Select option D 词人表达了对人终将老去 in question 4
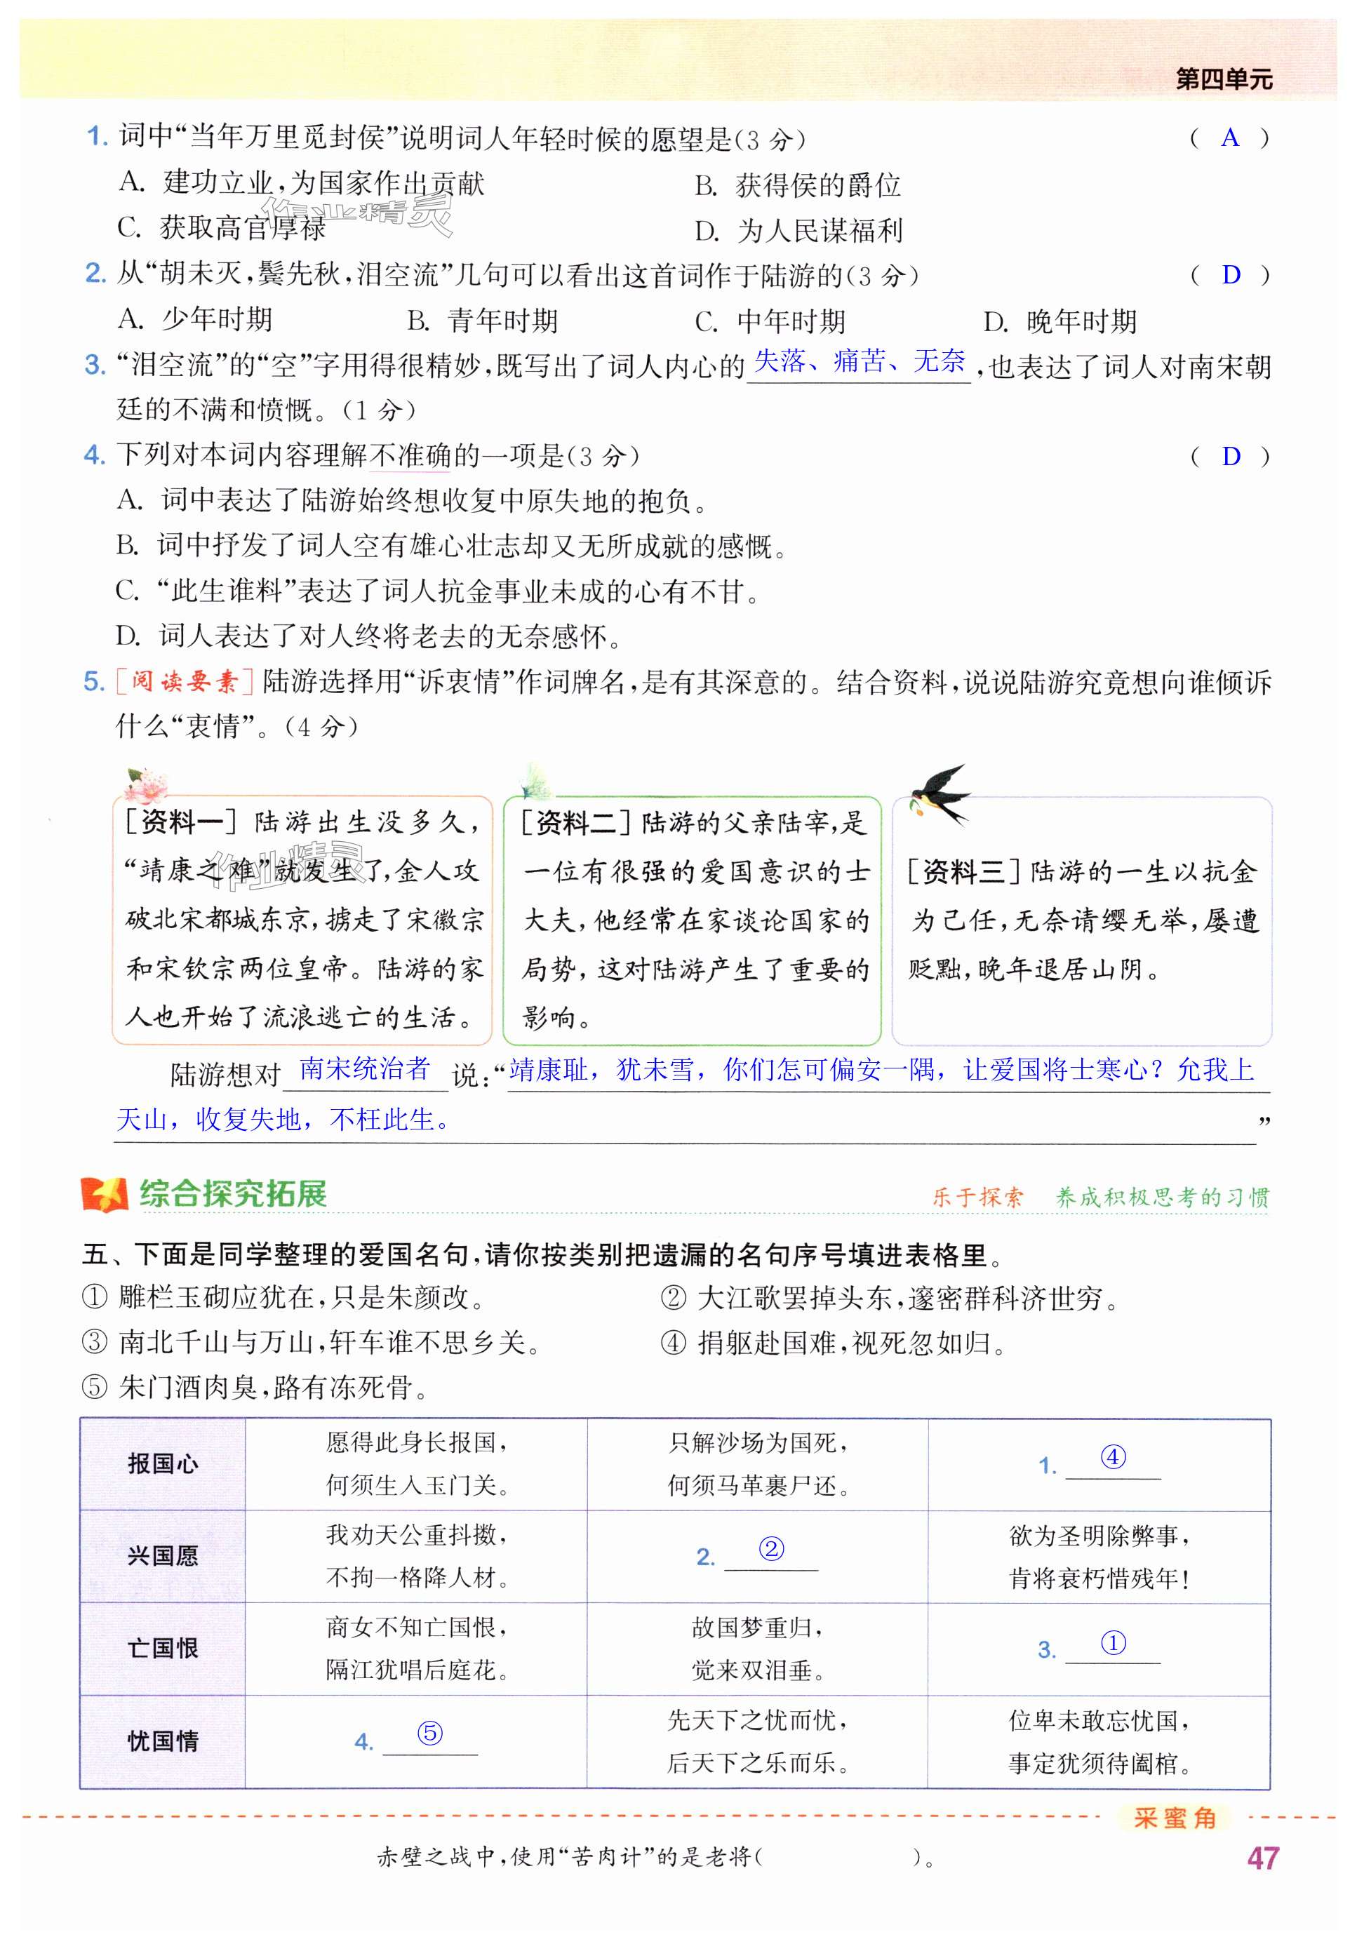The image size is (1357, 1951). click(370, 636)
